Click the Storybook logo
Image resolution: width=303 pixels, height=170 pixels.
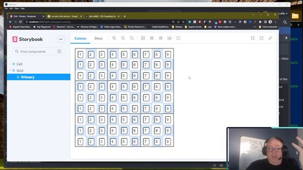[x=27, y=39]
